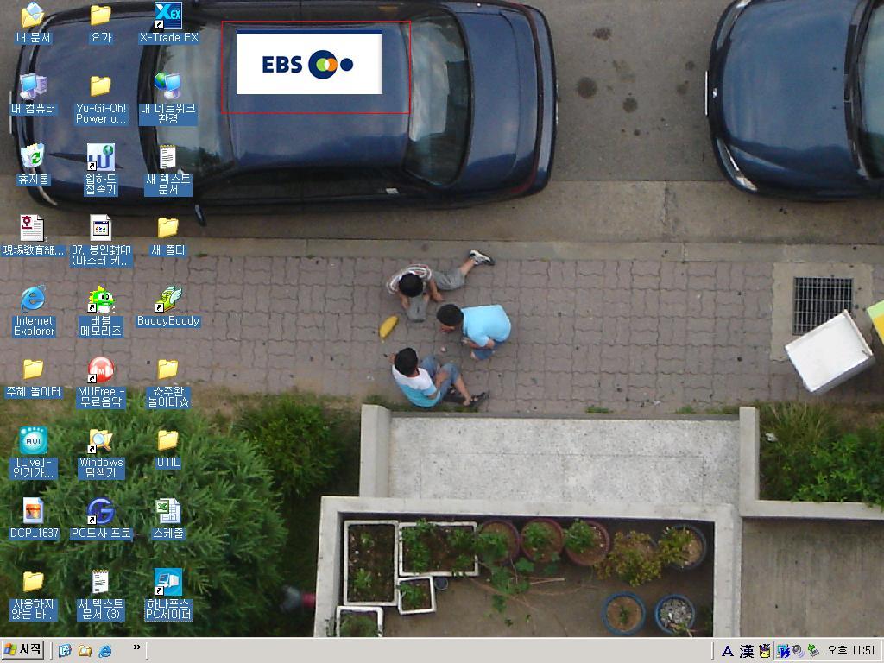Click the network monitor tray icon
This screenshot has width=884, height=663.
click(x=783, y=651)
